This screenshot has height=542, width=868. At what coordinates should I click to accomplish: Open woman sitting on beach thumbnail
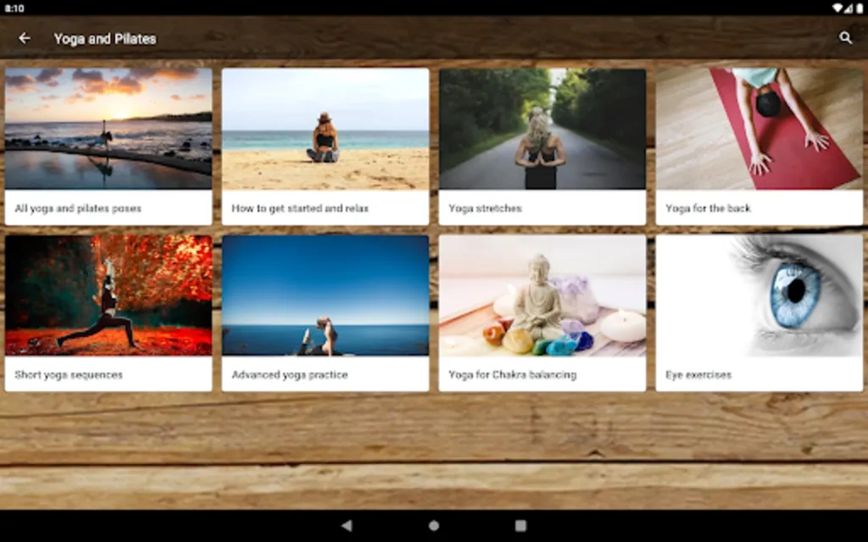[x=325, y=129]
